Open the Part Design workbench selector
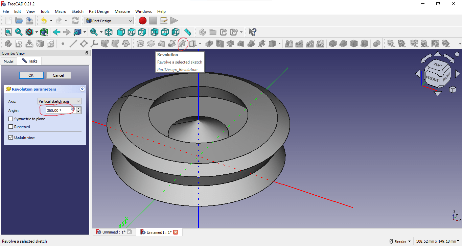The image size is (462, 246). point(109,21)
